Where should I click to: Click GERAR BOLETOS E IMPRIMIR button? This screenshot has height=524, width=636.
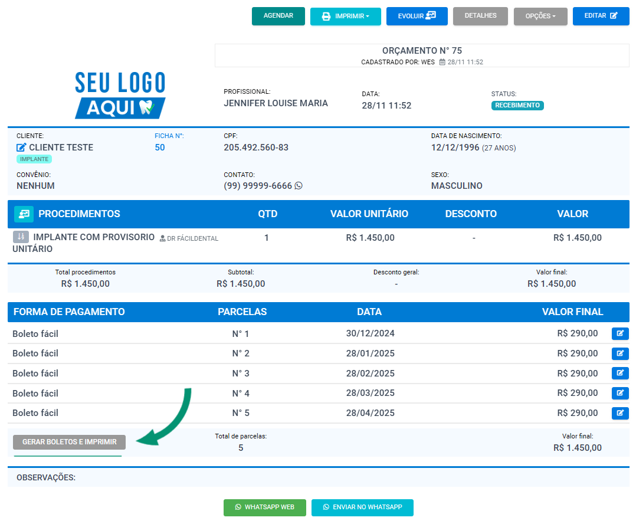click(70, 442)
